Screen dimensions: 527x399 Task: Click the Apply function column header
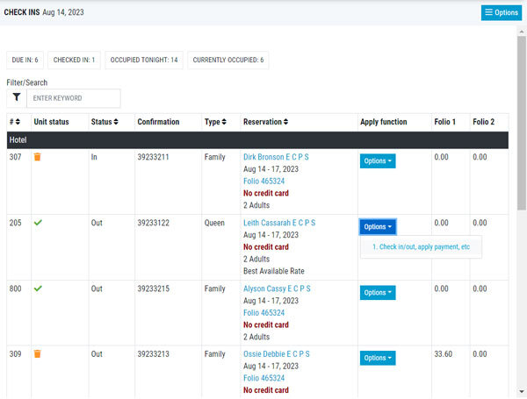(384, 122)
